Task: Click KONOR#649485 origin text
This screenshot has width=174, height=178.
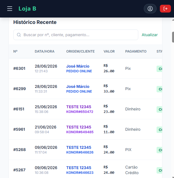Action: click(x=80, y=132)
